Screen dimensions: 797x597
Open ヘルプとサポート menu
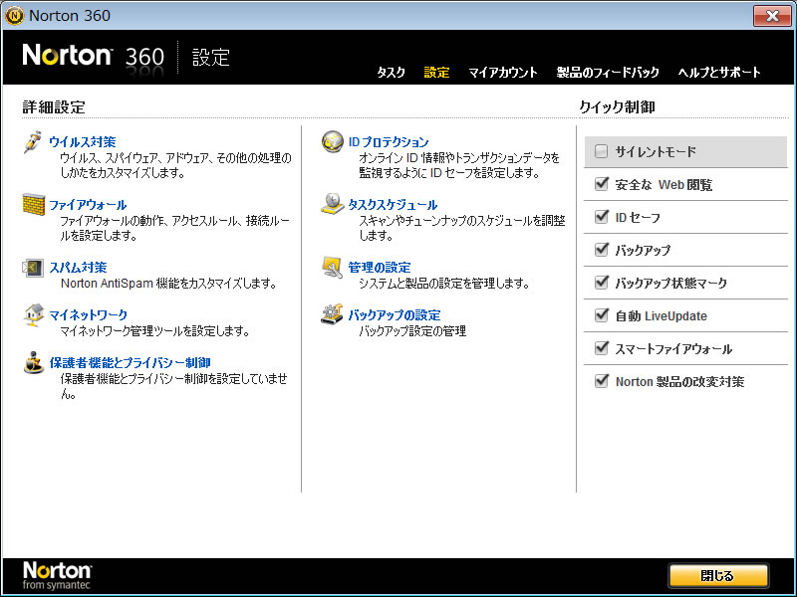click(x=719, y=73)
